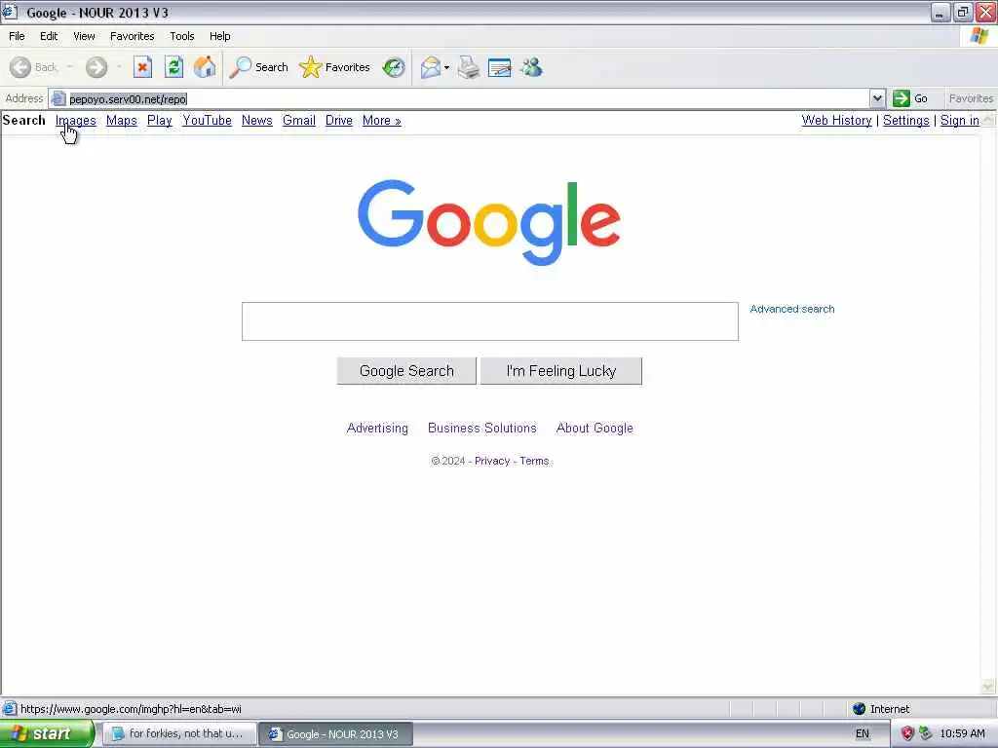Go to the YouTube link
The image size is (998, 748).
(207, 120)
